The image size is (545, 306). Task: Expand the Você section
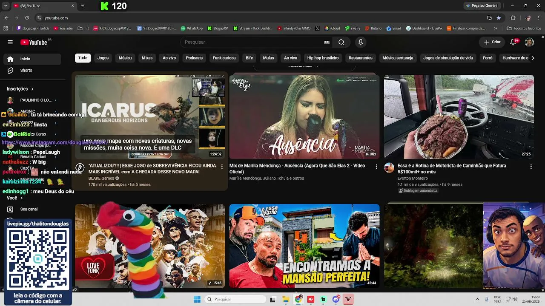14,198
